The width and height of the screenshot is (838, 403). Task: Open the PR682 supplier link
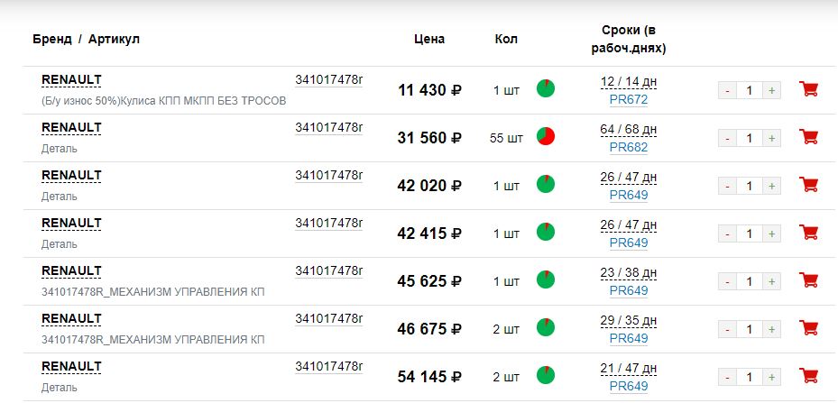[x=629, y=147]
